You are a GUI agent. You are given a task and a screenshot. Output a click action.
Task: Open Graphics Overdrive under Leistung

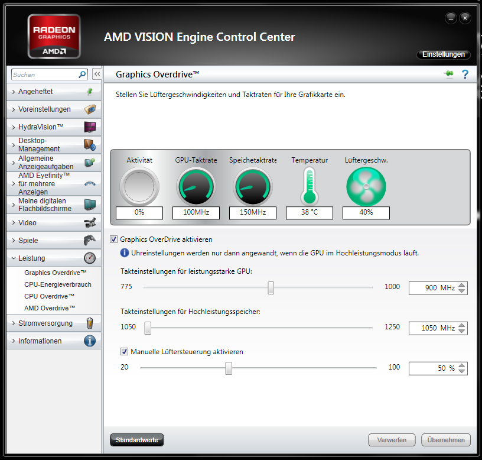point(56,273)
